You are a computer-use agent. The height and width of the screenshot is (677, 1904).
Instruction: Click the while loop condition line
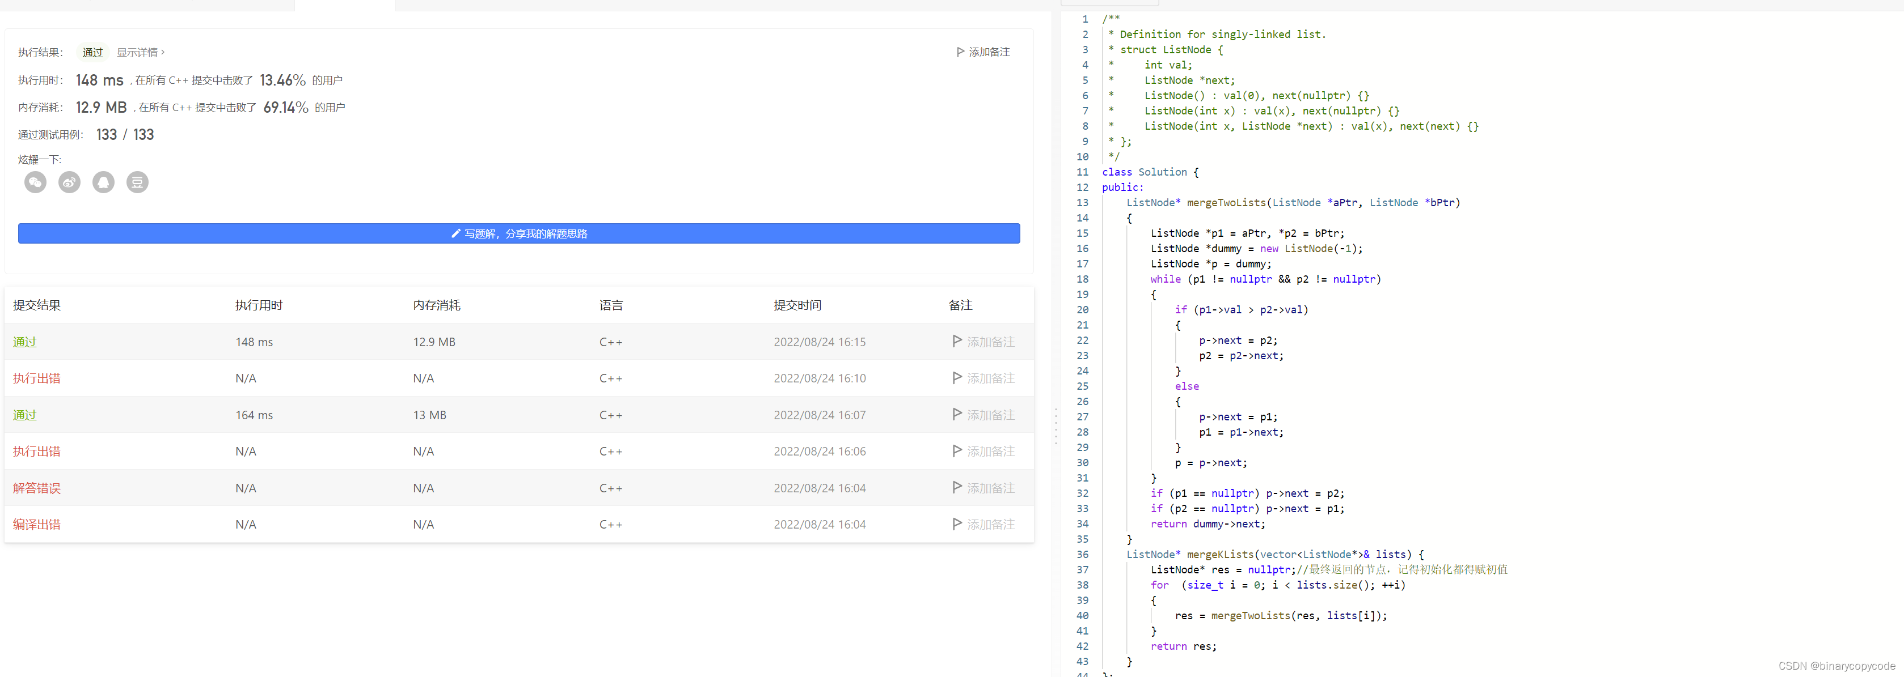click(x=1265, y=279)
